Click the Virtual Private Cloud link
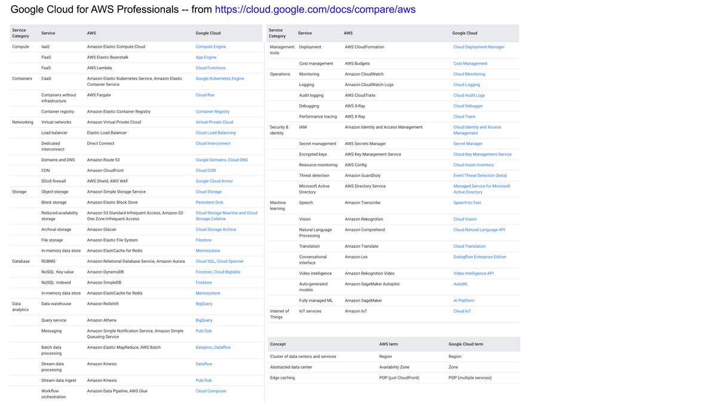The width and height of the screenshot is (717, 403). coord(214,122)
